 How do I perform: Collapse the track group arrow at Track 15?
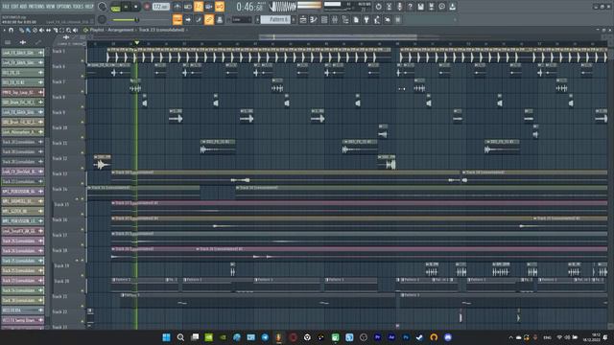77,198
